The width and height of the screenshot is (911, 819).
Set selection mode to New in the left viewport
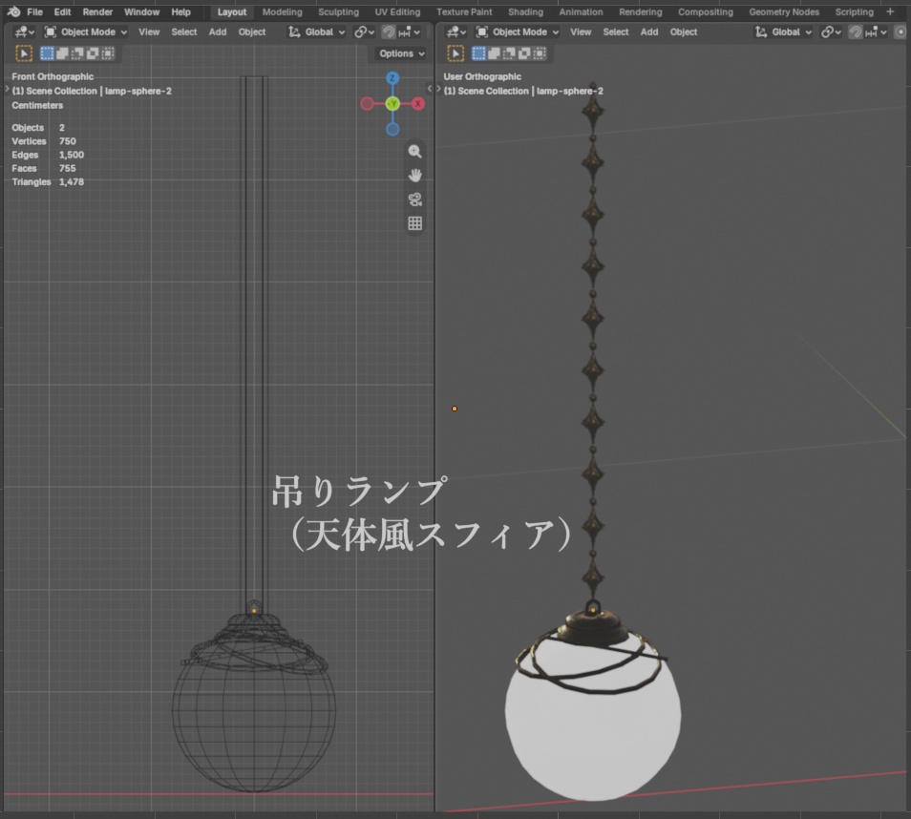47,53
